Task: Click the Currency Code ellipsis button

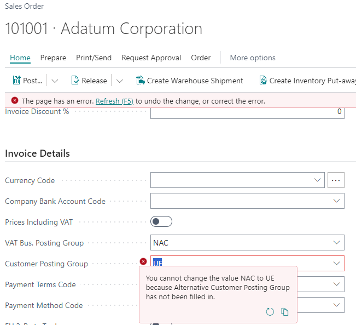Action: (336, 180)
